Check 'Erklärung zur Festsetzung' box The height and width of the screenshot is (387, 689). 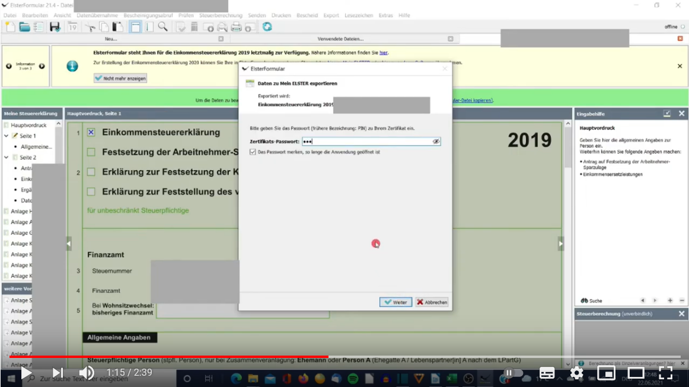pos(91,172)
